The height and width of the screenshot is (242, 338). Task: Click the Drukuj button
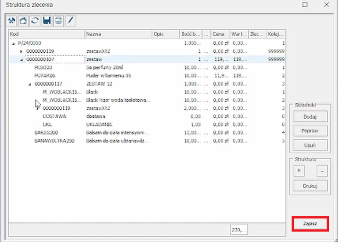310,186
